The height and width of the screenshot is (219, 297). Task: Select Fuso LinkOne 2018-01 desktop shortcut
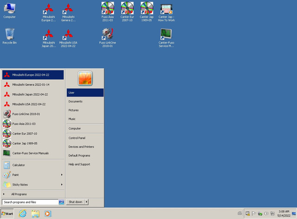pos(108,38)
